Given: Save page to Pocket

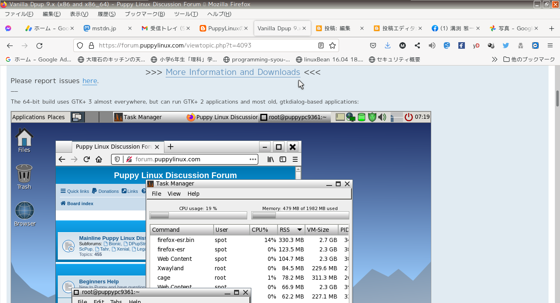Looking at the screenshot, I should tap(373, 46).
